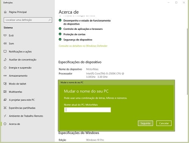This screenshot has width=189, height=143.
Task: Open the Armazenamento page
Action: pos(18,76)
